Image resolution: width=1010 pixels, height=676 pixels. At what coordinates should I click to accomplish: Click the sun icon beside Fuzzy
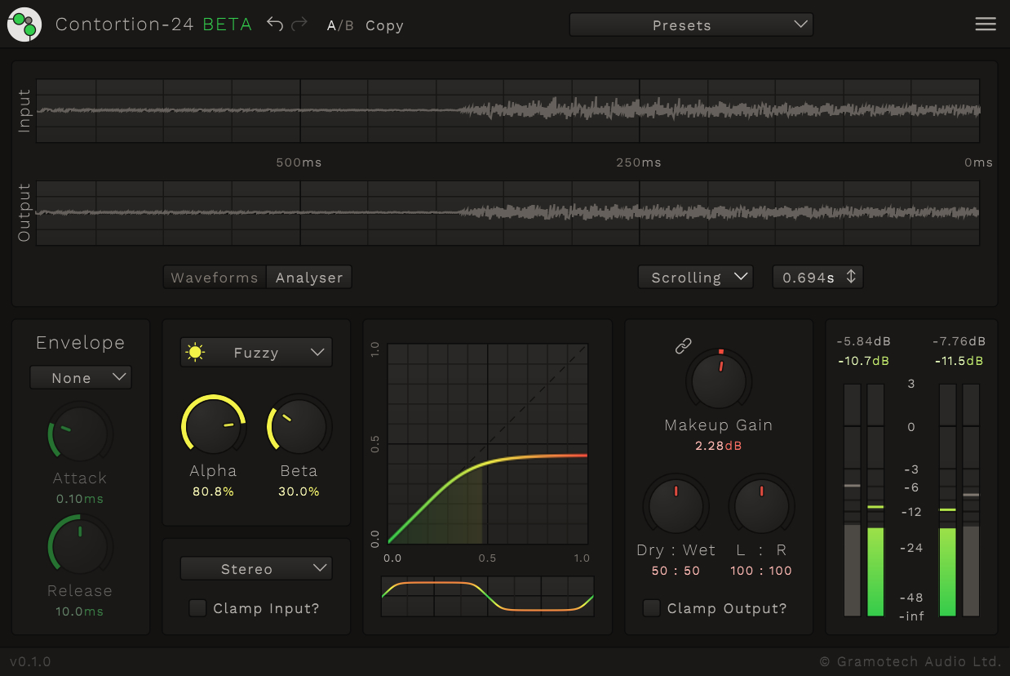click(194, 353)
